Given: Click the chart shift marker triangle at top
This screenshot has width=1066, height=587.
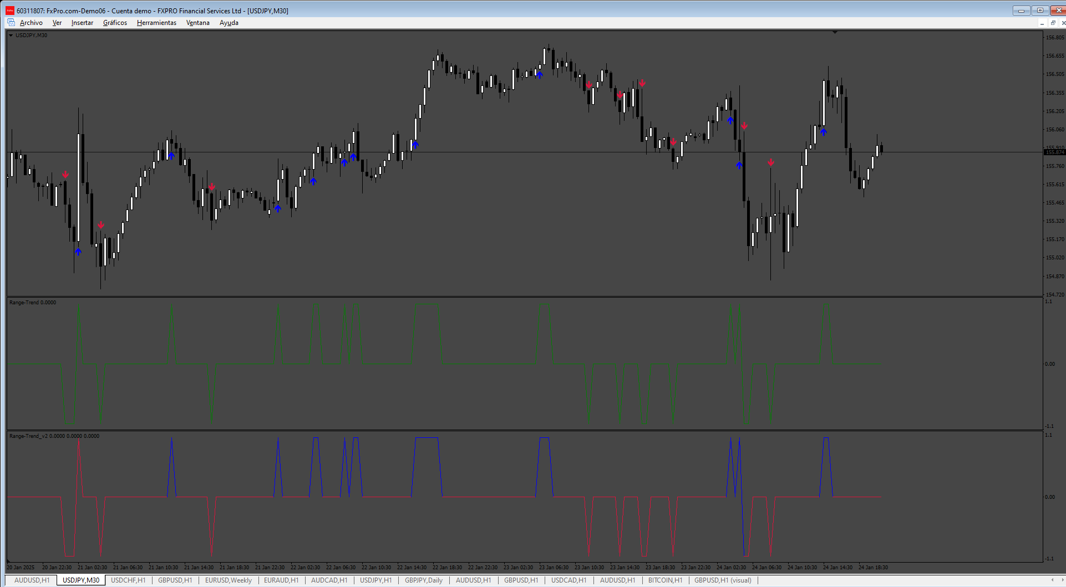Looking at the screenshot, I should 835,33.
